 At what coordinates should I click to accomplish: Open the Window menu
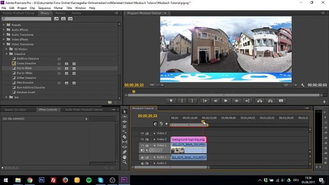pos(80,8)
